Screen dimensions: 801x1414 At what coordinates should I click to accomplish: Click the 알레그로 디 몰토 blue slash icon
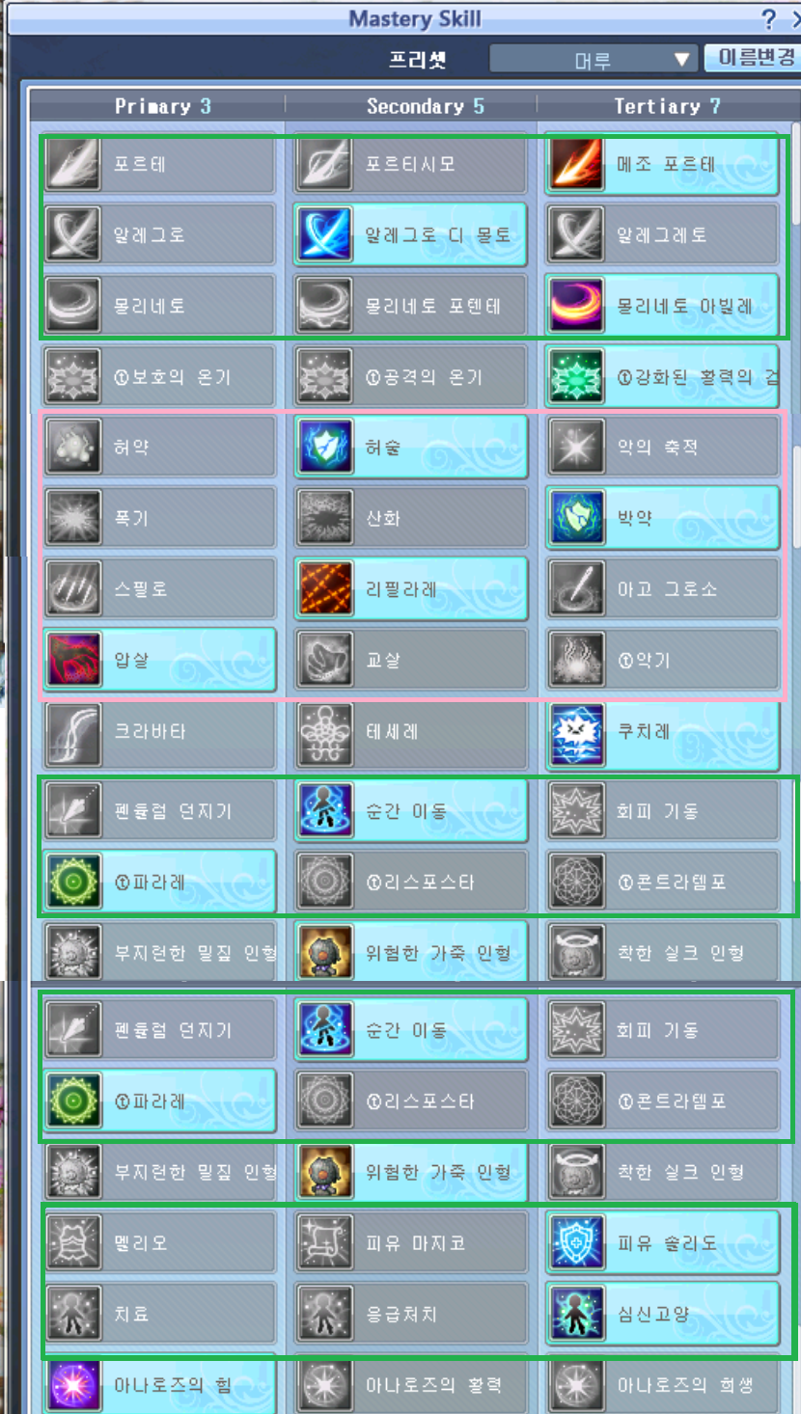coord(325,235)
